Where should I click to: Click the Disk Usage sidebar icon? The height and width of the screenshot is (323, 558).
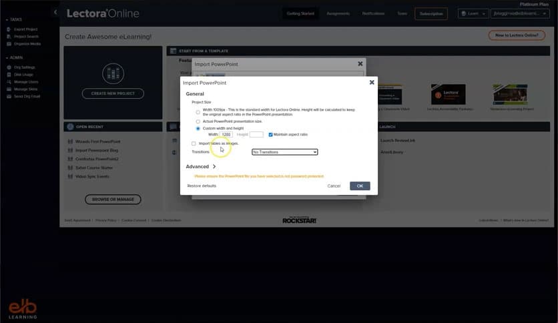click(x=9, y=75)
